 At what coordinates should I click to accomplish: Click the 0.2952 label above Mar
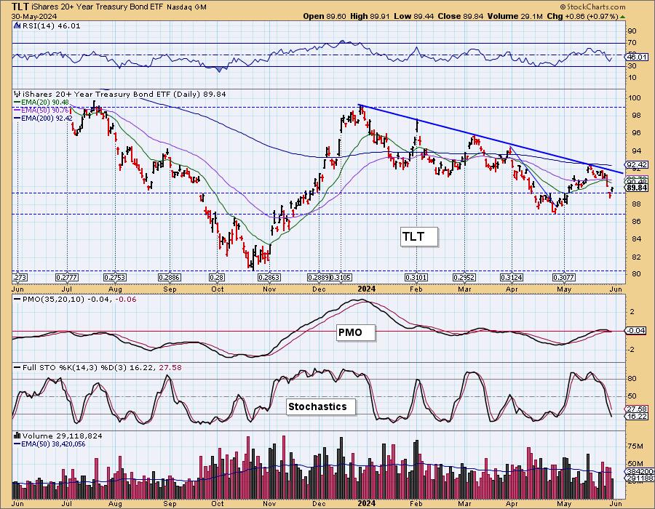[464, 278]
